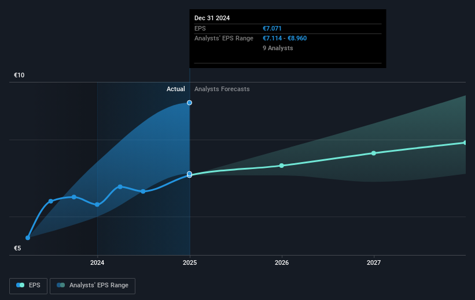The image size is (475, 300).
Task: Click the EPS row label in tooltip
Action: [200, 28]
